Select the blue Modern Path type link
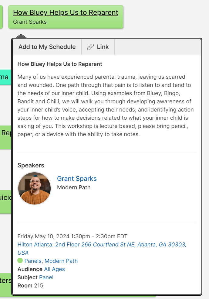Viewport: 209px width, 299px height. pos(61,261)
